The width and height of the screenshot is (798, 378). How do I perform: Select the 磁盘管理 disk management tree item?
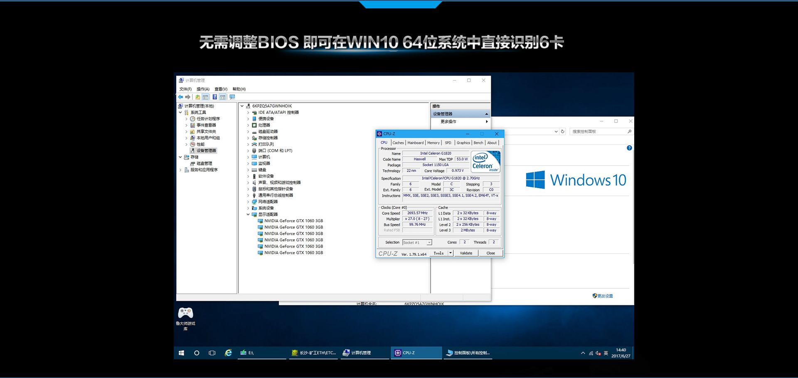pos(204,164)
